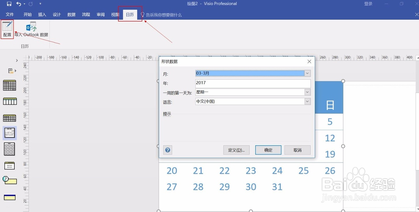Image resolution: width=419 pixels, height=212 pixels.
Task: Select the 日历 ribbon tab
Action: [130, 14]
